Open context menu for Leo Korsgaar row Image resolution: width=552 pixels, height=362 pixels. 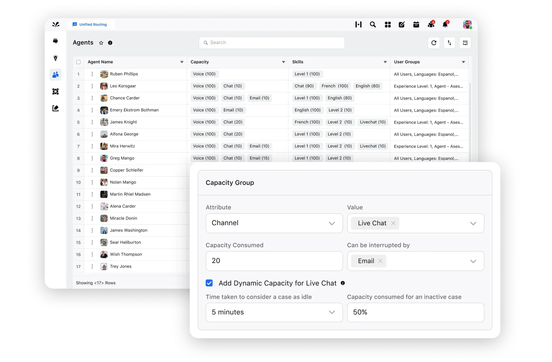coord(92,86)
